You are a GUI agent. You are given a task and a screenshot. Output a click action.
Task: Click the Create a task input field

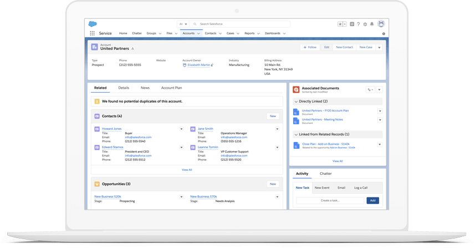point(330,201)
